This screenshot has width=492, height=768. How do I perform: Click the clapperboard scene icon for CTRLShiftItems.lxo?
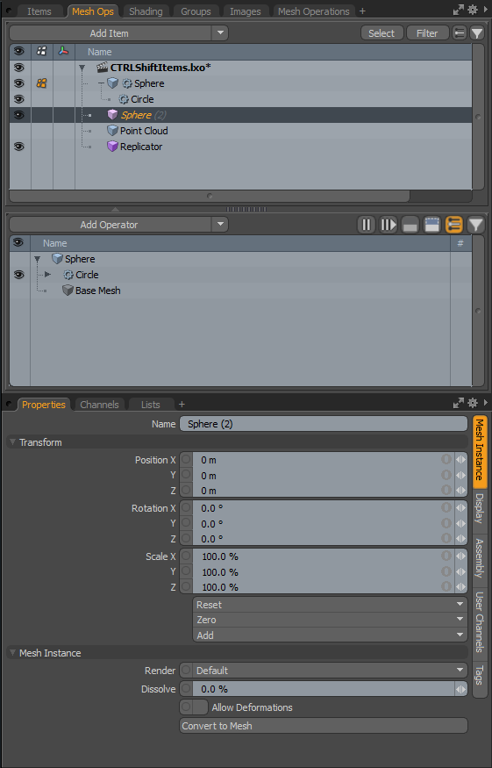click(103, 68)
